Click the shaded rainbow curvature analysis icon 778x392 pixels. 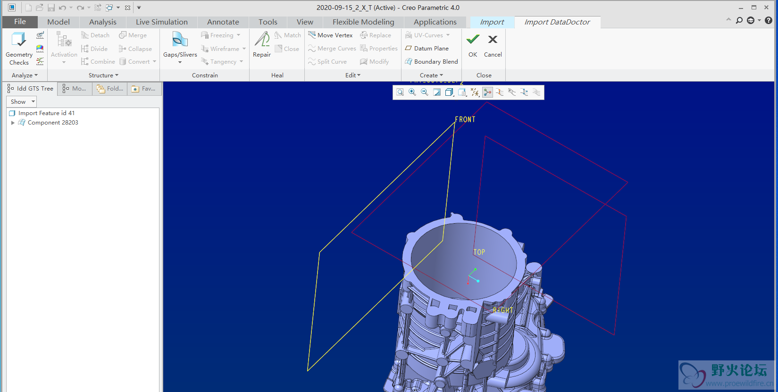coord(40,48)
